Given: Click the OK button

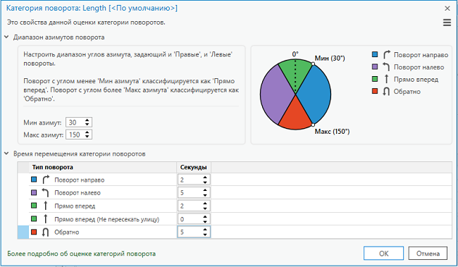Looking at the screenshot, I should [383, 254].
